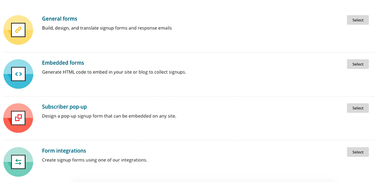
Task: Open the General forms heading link
Action: [60, 19]
